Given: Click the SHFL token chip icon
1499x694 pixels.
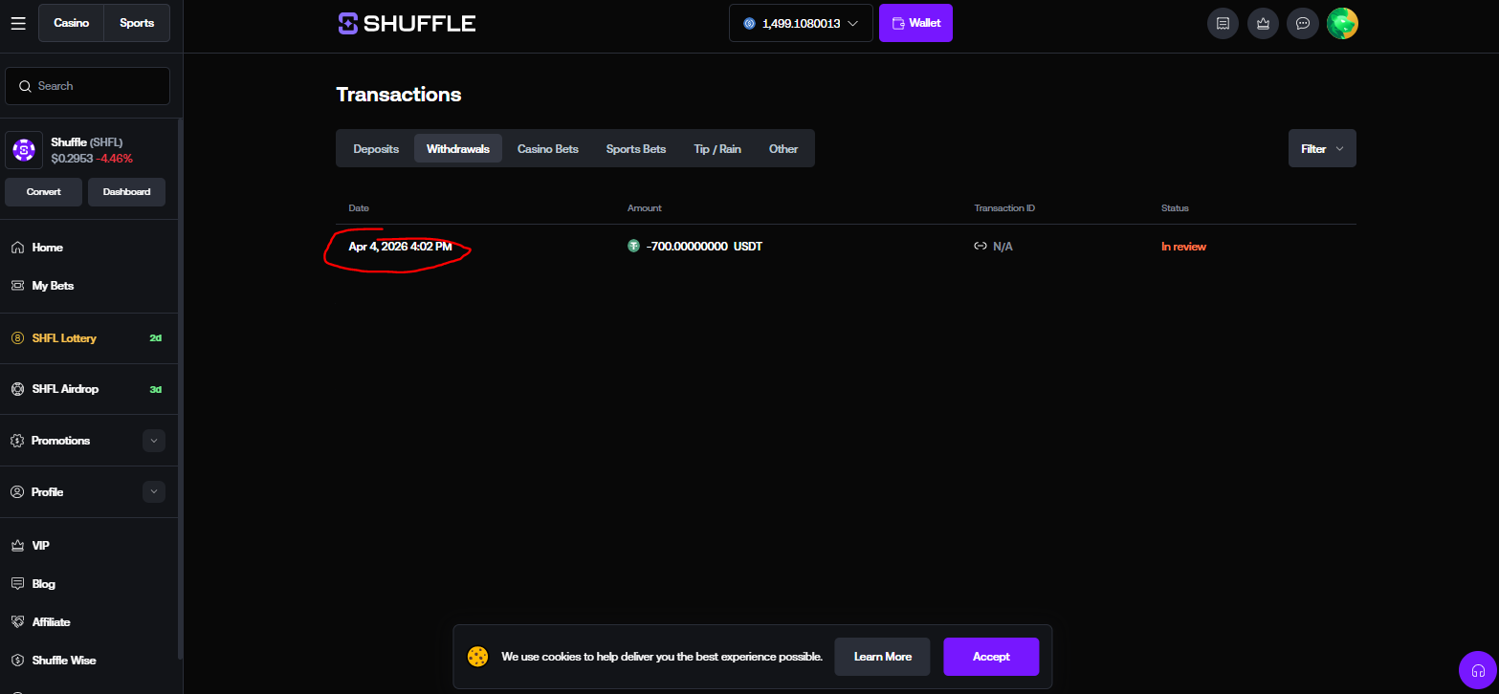Looking at the screenshot, I should tap(24, 150).
